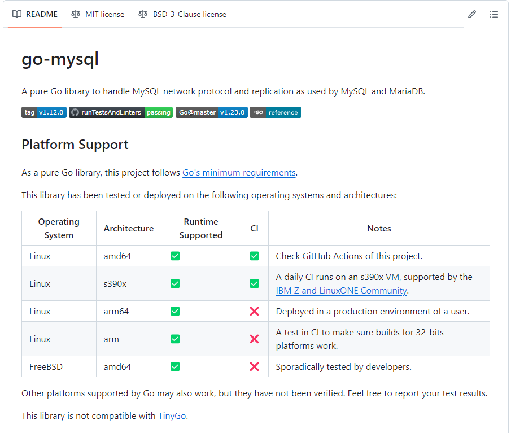The image size is (511, 433).
Task: Open the Go reference badge
Action: click(276, 112)
